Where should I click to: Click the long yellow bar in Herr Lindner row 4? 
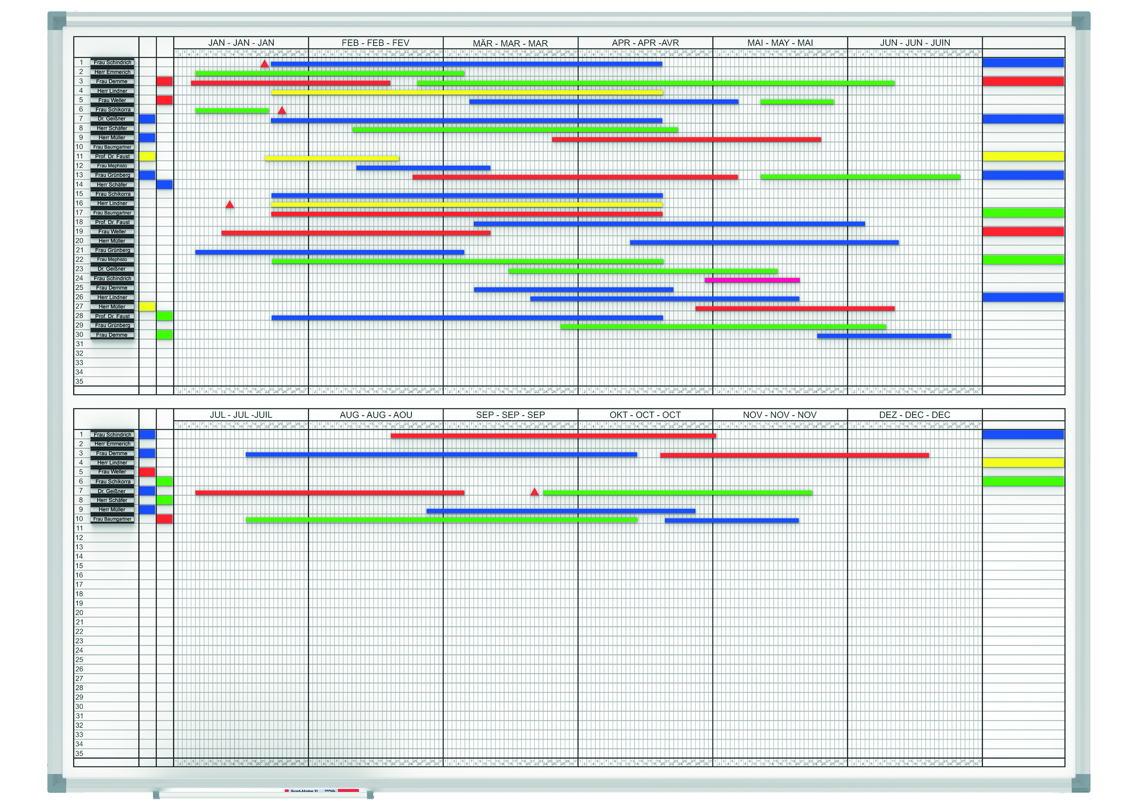pos(467,92)
